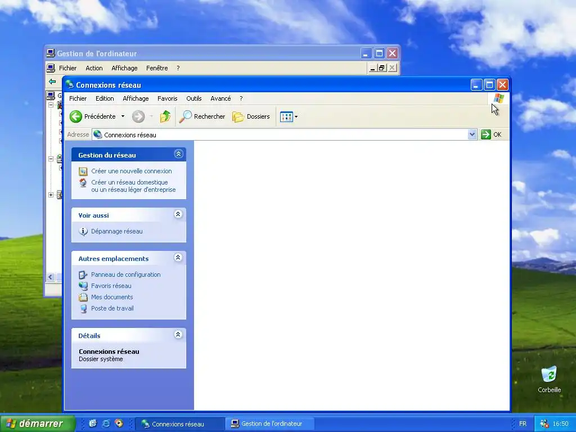Open the view mode (Affichage) icon dropdown
The width and height of the screenshot is (576, 432).
289,117
